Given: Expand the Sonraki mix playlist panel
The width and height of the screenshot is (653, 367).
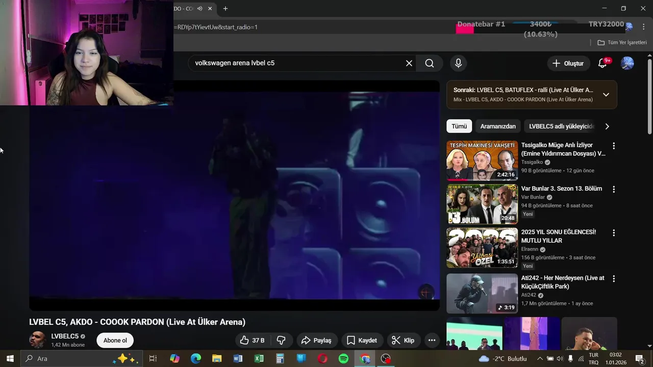Looking at the screenshot, I should pos(606,94).
